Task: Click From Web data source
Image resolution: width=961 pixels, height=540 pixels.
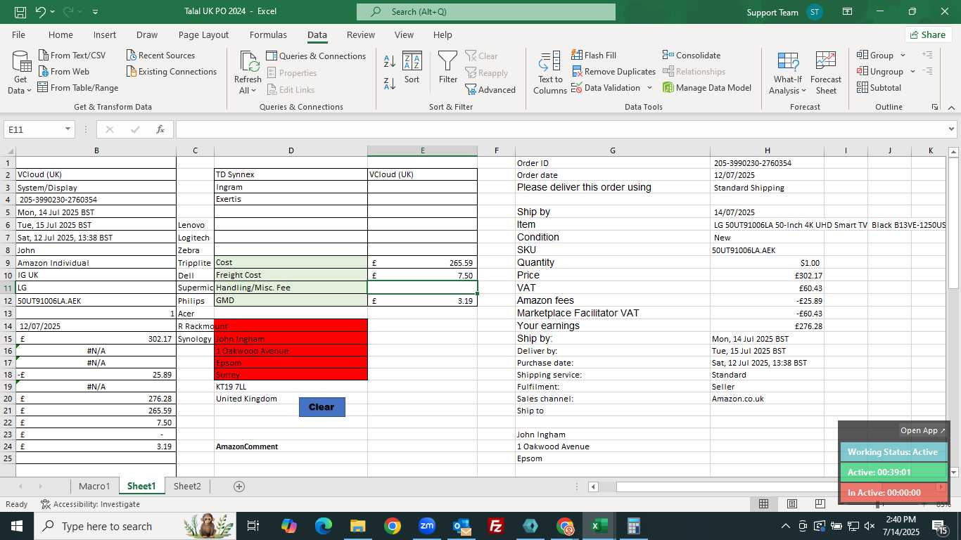Action: point(63,71)
